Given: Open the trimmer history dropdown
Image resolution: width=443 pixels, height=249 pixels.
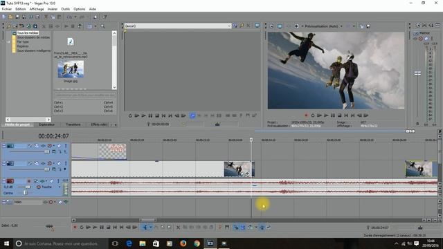Looking at the screenshot, I should pyautogui.click(x=229, y=26).
